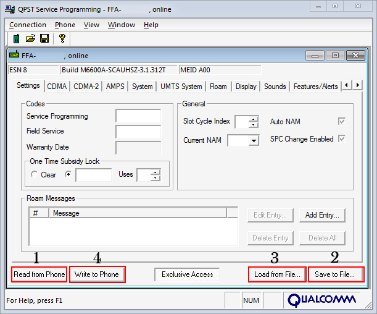Open the View menu
The width and height of the screenshot is (377, 314).
[x=91, y=25]
